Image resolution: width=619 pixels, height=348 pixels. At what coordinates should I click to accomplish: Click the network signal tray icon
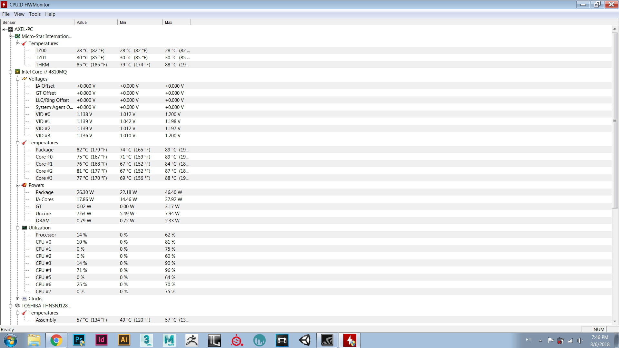(570, 341)
